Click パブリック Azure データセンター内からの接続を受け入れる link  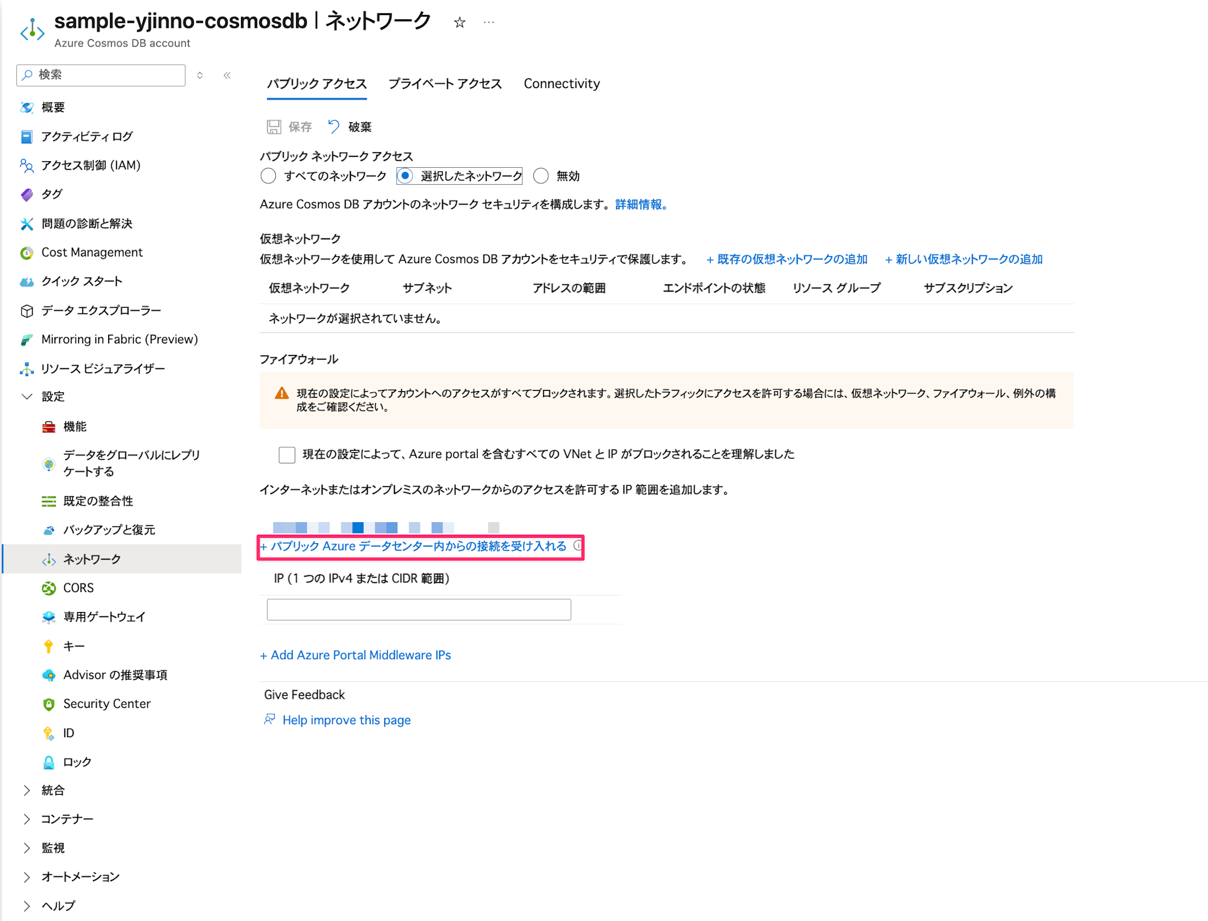[414, 546]
